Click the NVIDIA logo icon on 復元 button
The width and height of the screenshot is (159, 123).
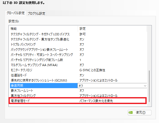tap(130, 112)
